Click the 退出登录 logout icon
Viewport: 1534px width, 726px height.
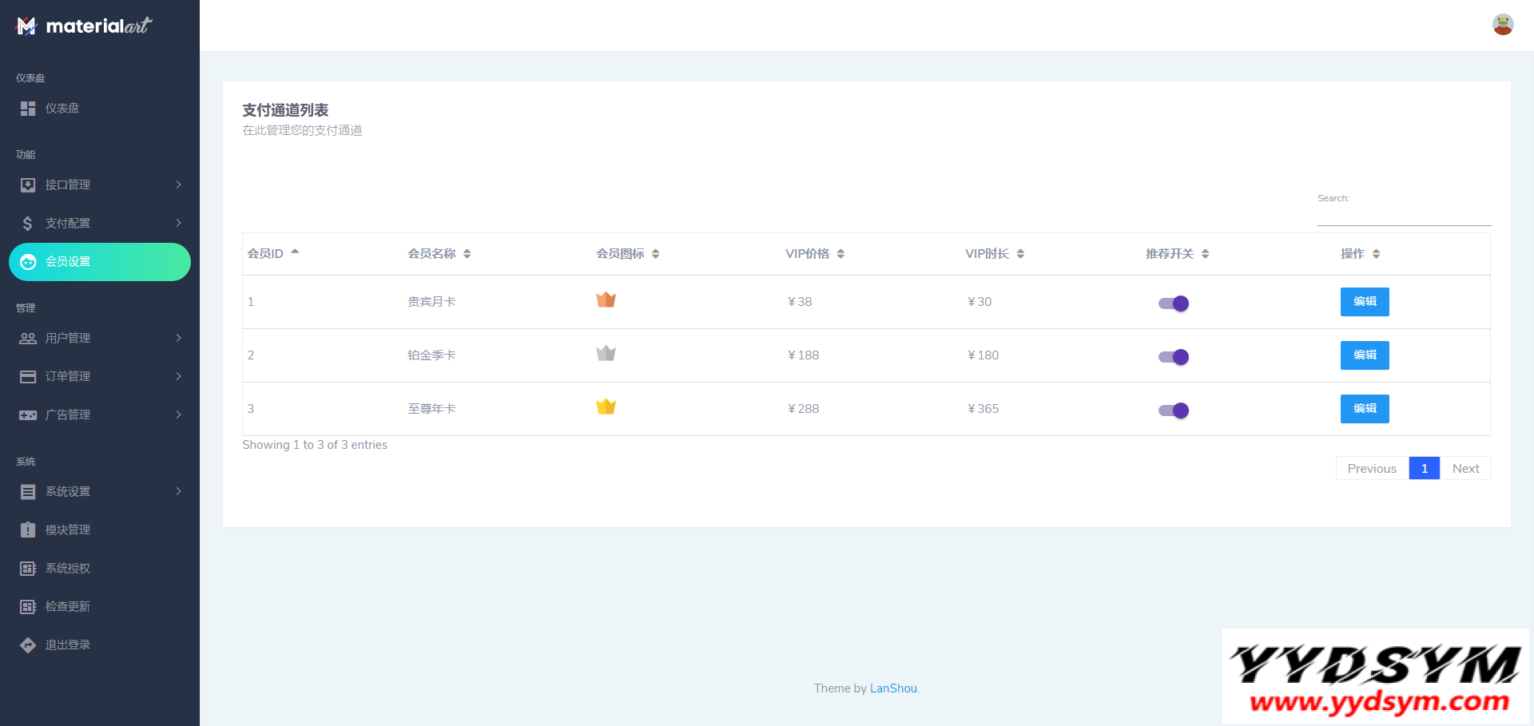(28, 645)
